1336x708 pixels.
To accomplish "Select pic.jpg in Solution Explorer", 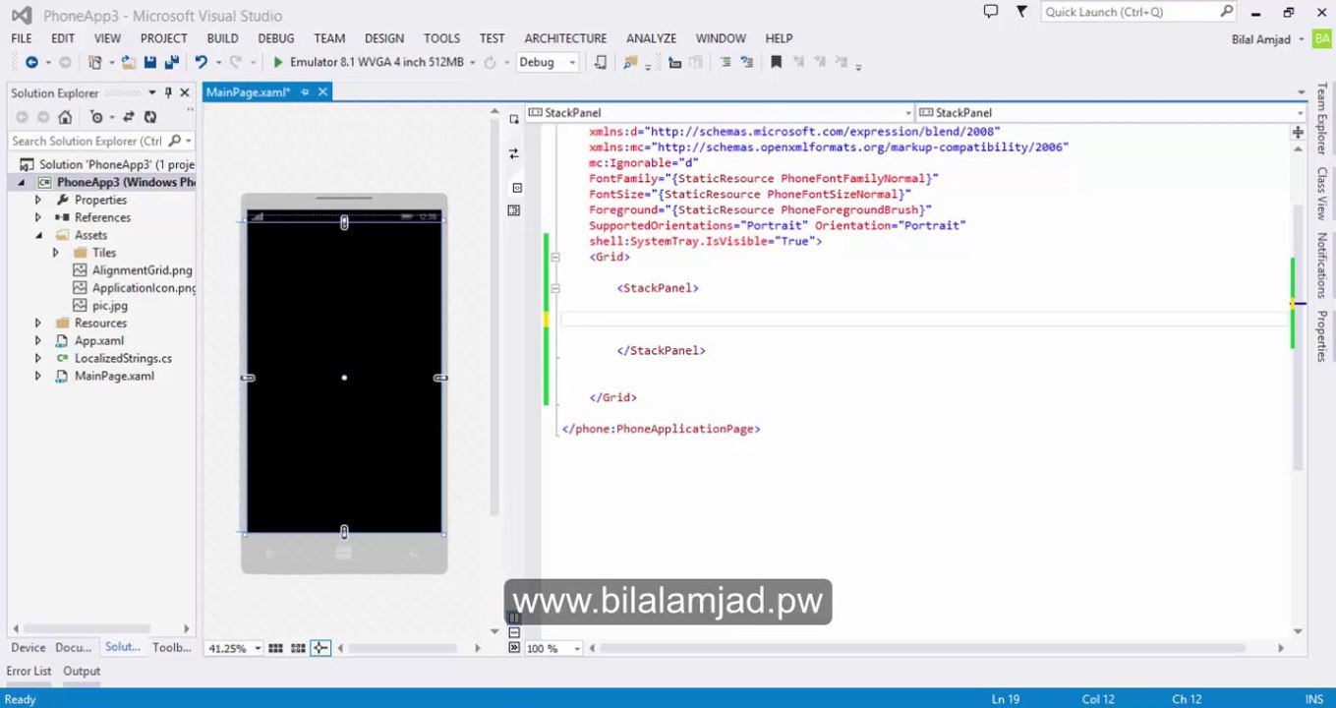I will [110, 306].
